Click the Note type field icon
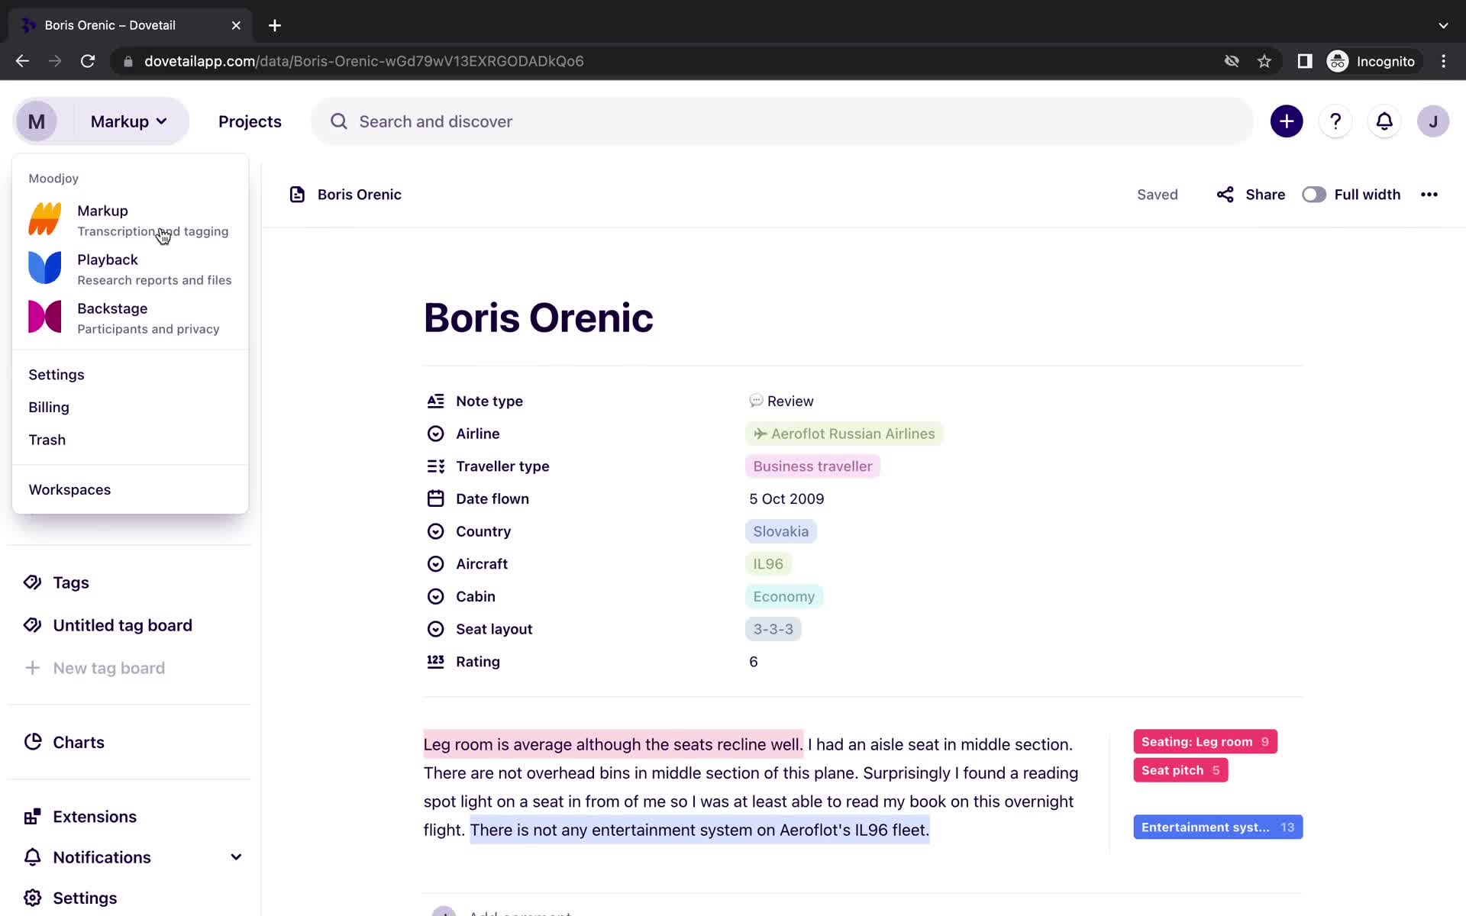This screenshot has height=916, width=1466. pyautogui.click(x=435, y=401)
